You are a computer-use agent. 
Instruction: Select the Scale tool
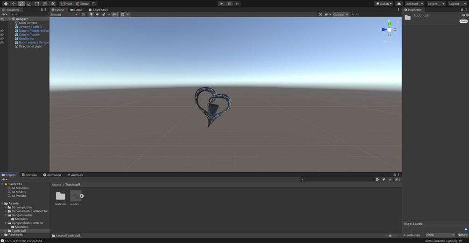click(29, 4)
